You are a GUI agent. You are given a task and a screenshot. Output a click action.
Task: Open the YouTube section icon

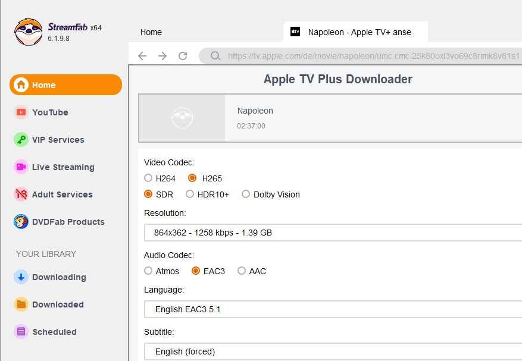tap(21, 112)
